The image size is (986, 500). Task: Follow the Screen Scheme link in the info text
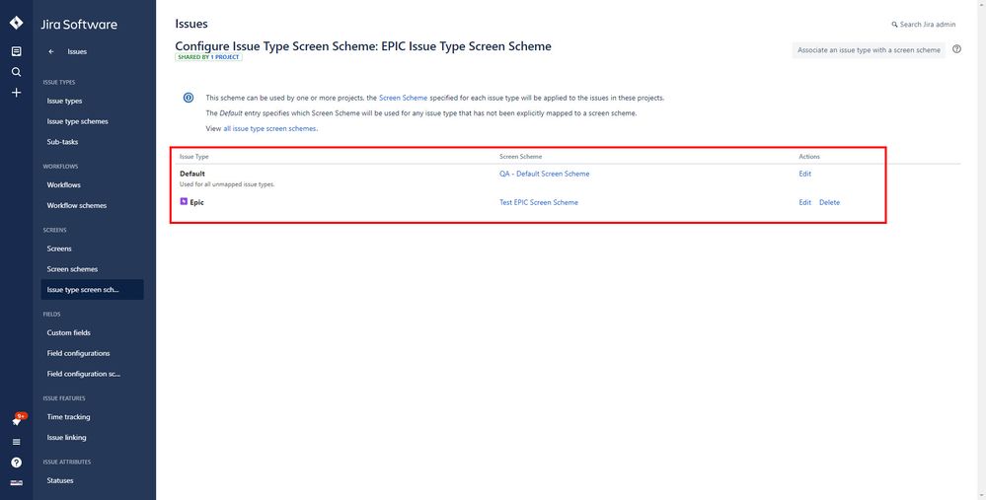click(403, 98)
